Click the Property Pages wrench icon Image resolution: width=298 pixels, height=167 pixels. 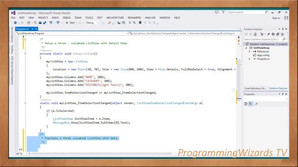(257, 104)
